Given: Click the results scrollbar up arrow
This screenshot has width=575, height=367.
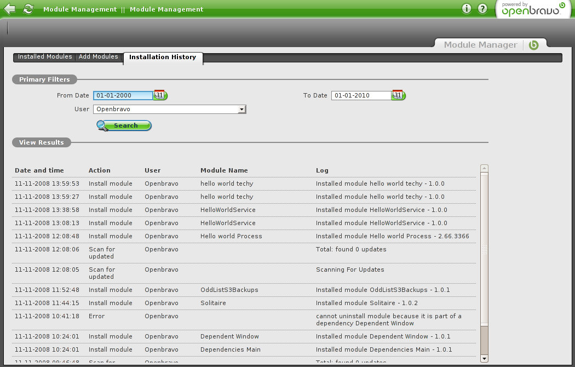Looking at the screenshot, I should [484, 169].
